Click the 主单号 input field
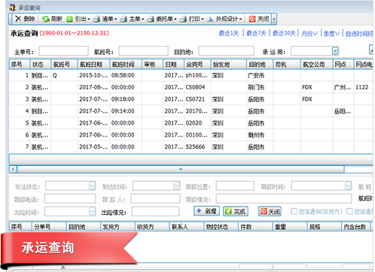375x272 pixels. (x=64, y=51)
